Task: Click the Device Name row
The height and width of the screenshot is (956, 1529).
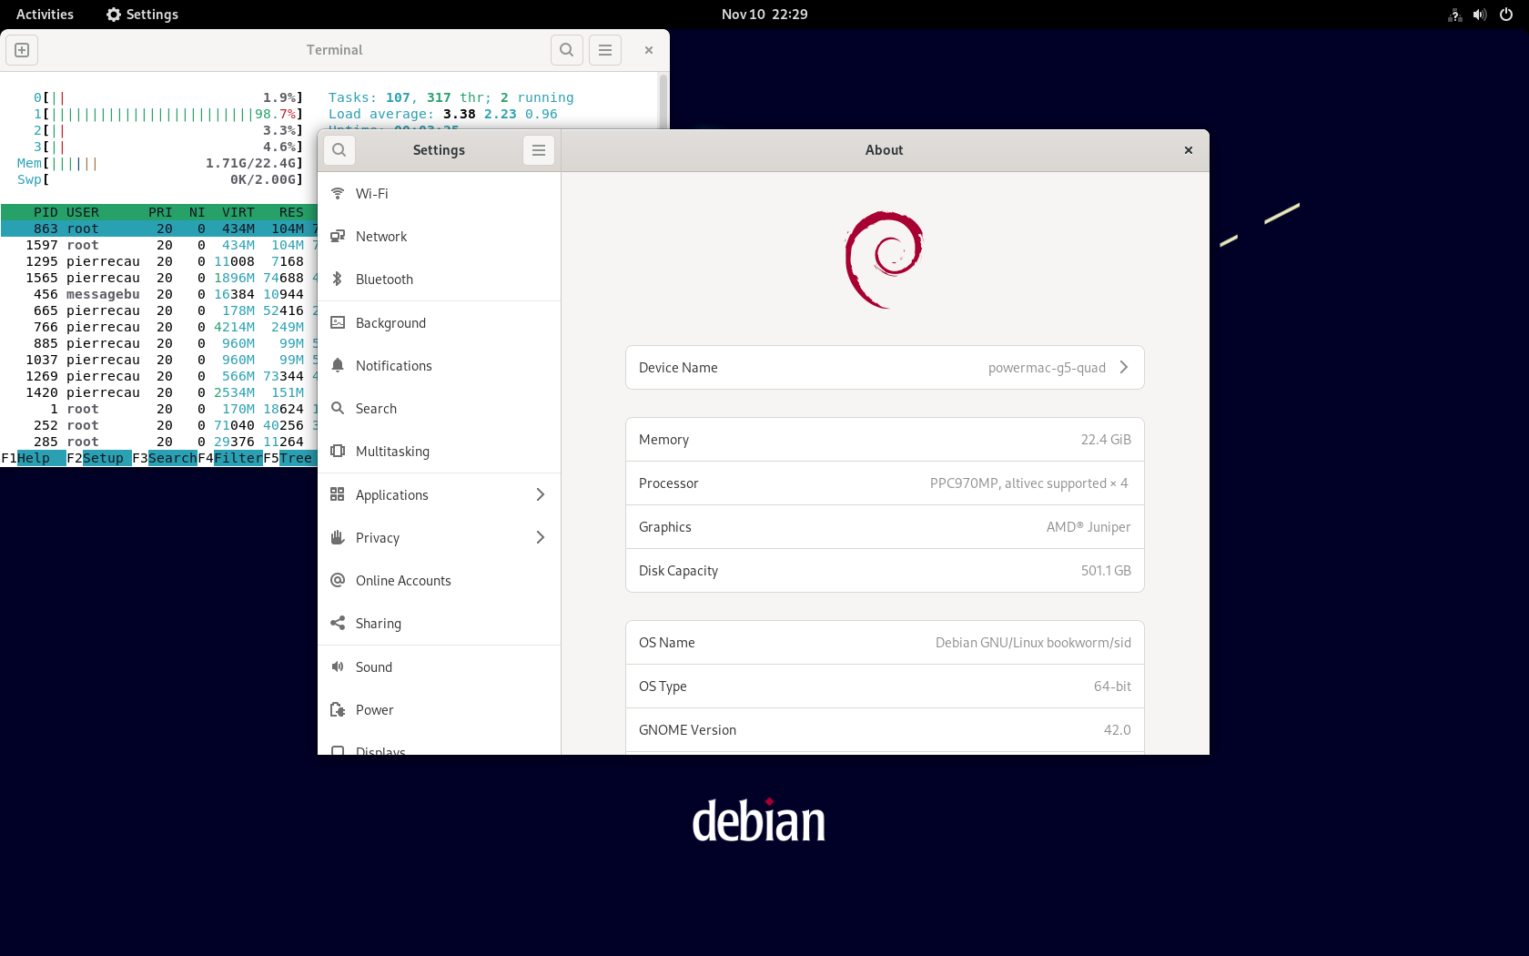Action: pyautogui.click(x=885, y=367)
